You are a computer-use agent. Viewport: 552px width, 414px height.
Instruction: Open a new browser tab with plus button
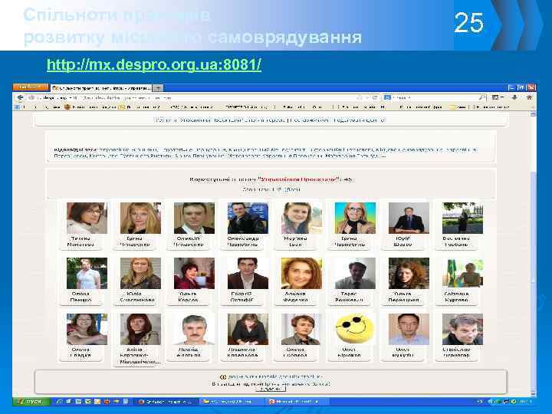(x=157, y=87)
